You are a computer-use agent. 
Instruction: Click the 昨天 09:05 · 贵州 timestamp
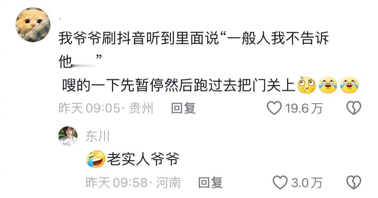[106, 108]
